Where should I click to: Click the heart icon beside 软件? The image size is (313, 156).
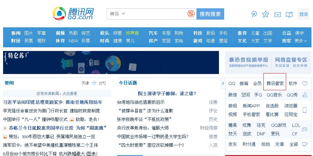coord(305,84)
